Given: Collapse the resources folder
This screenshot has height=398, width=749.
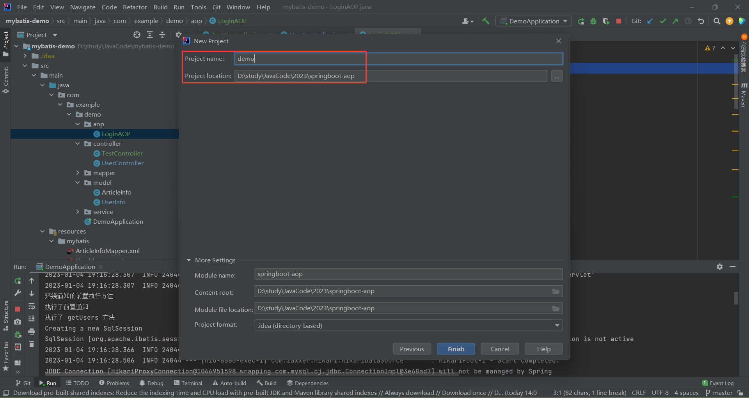Looking at the screenshot, I should tap(43, 232).
